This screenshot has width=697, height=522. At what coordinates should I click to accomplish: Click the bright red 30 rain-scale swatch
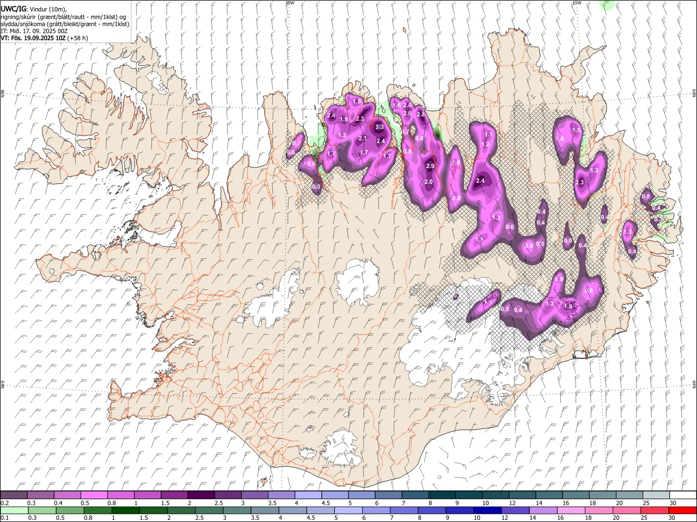[682, 510]
